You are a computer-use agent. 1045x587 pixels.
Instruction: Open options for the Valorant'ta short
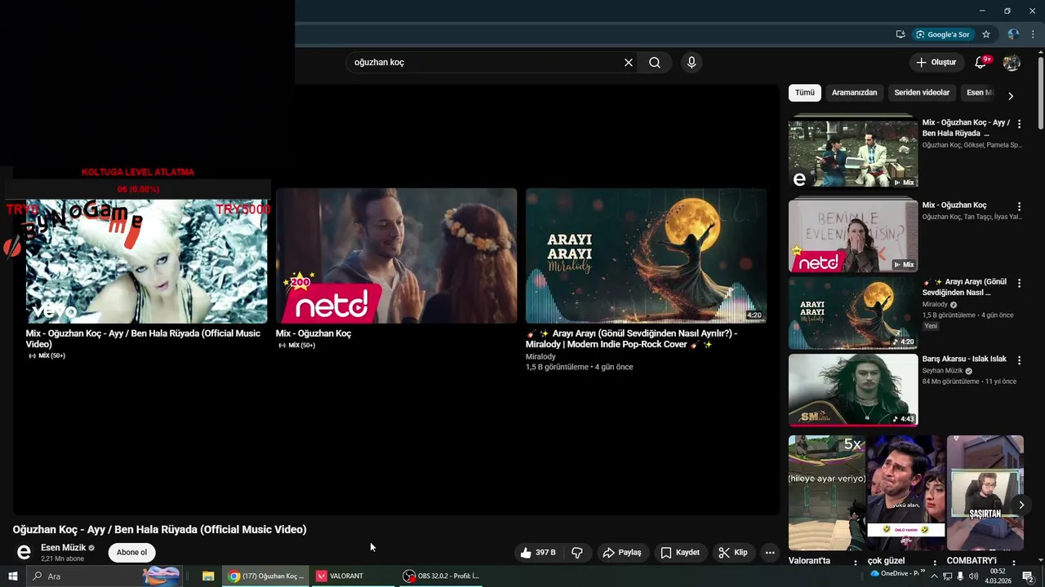click(x=856, y=563)
